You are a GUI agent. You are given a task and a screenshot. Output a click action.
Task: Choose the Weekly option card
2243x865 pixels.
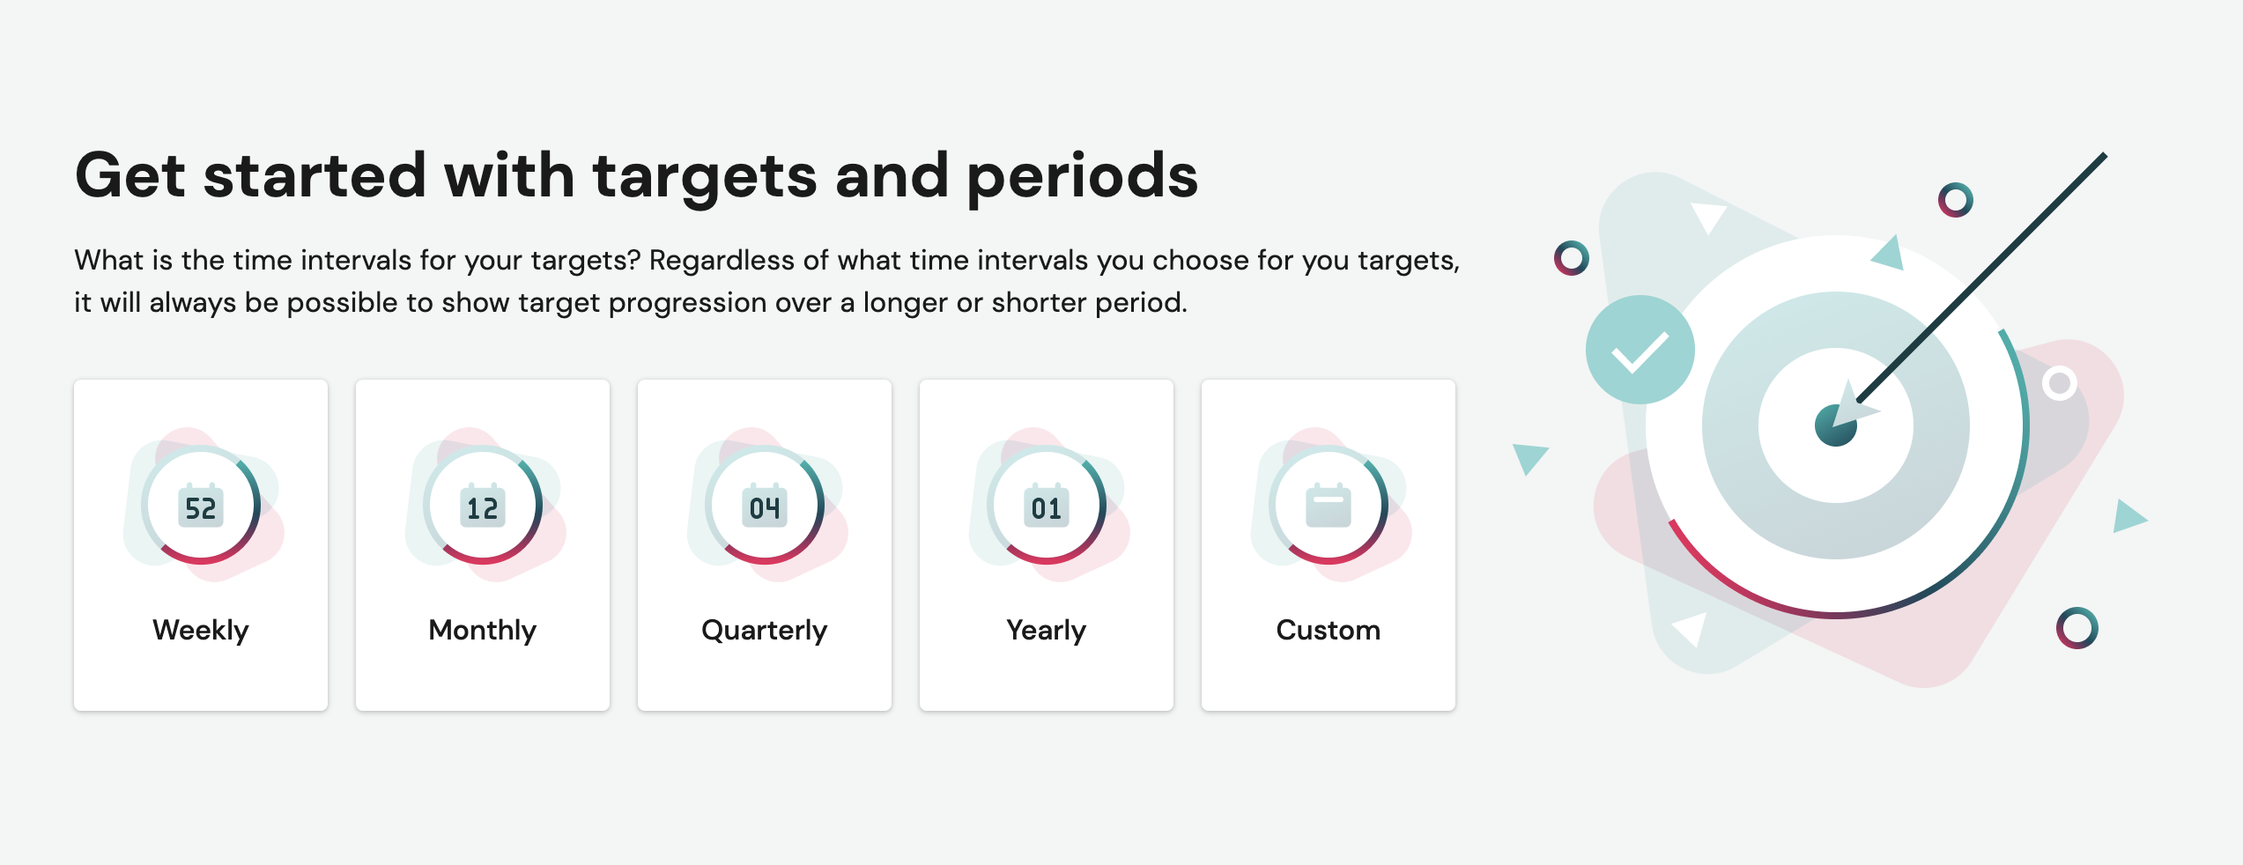click(x=201, y=545)
